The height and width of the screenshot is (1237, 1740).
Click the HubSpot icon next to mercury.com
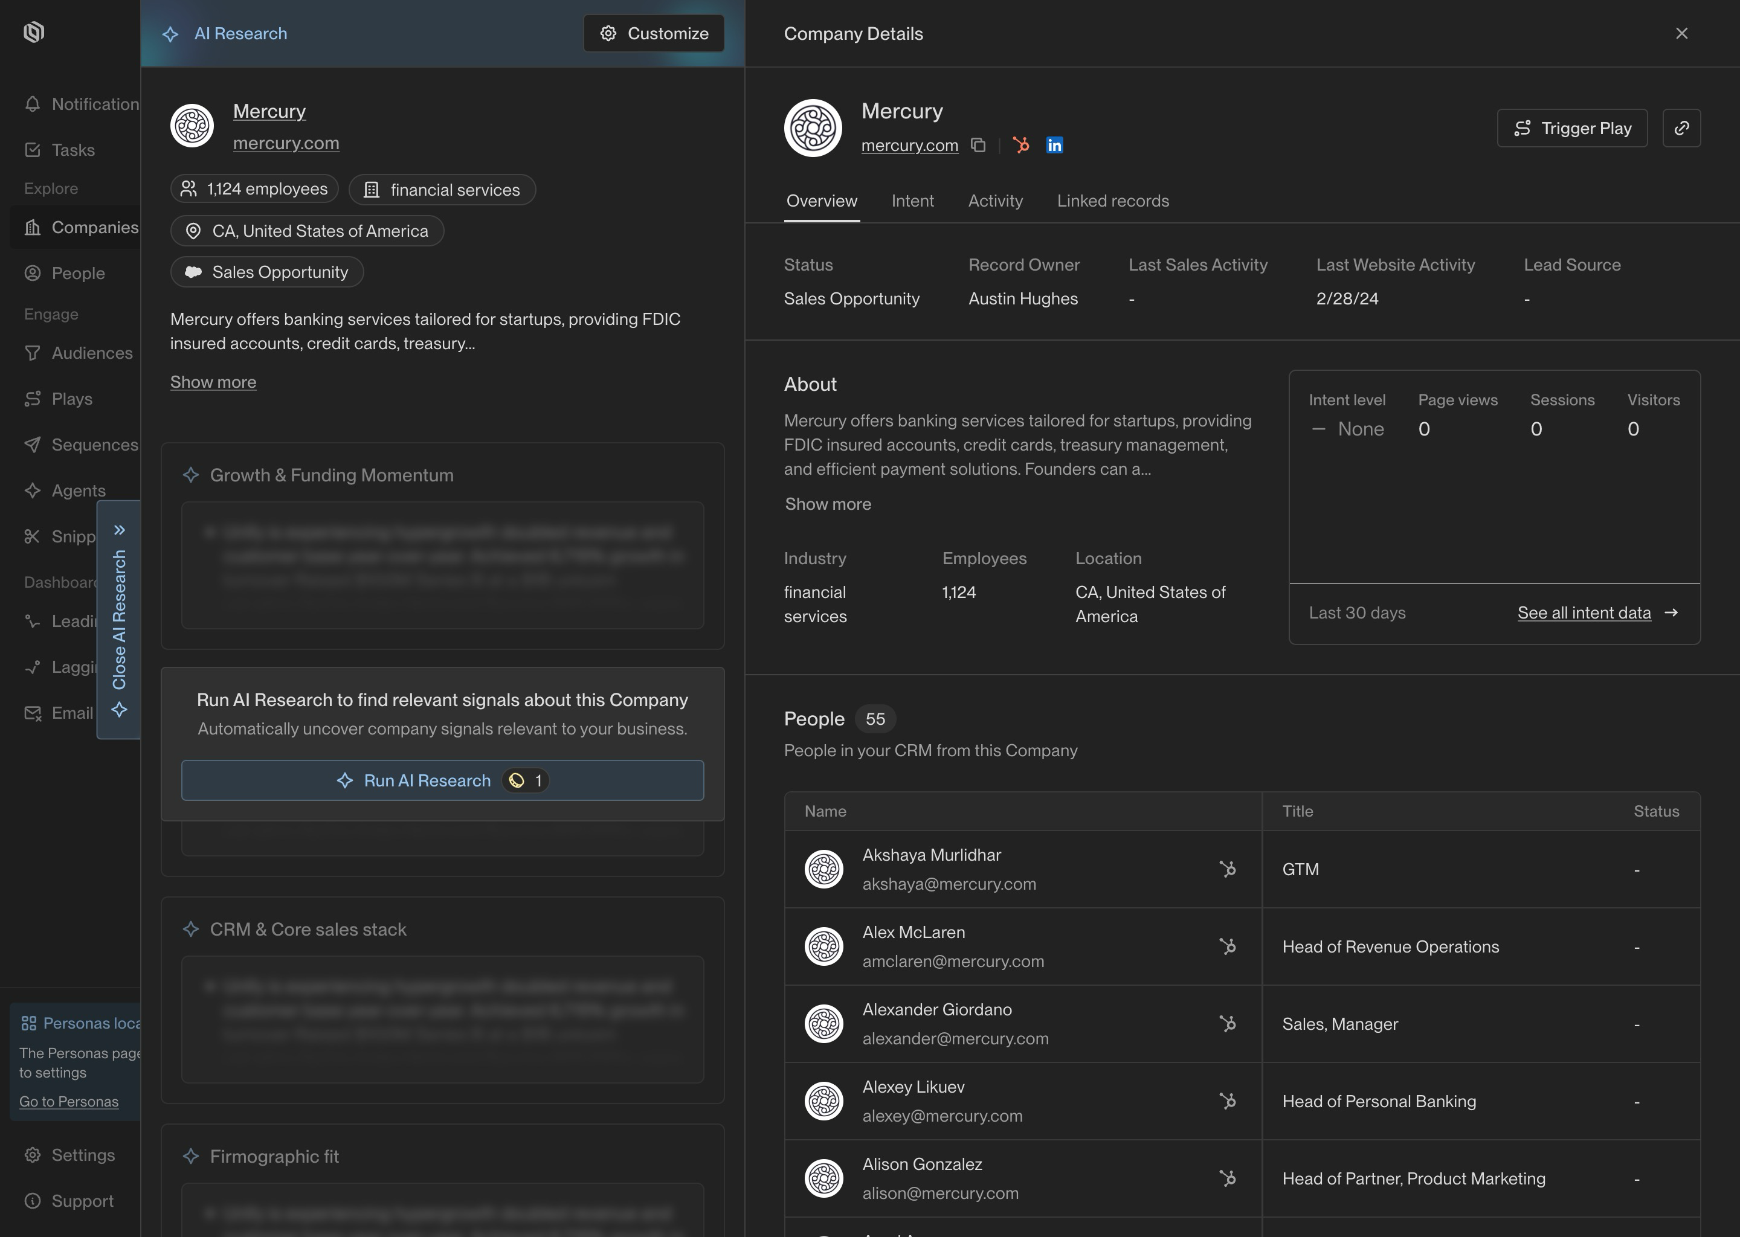(x=1021, y=145)
